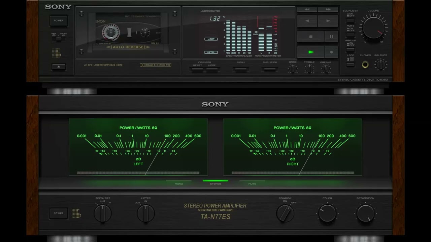Click the Dolby B-C NR HX Pro badge
The image size is (431, 242).
tap(155, 65)
